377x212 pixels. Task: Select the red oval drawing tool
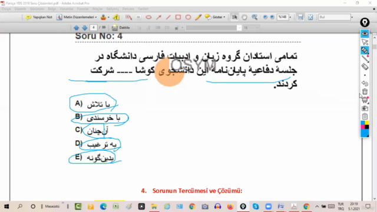(x=188, y=17)
